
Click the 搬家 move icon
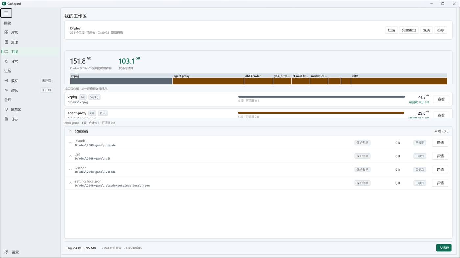click(x=6, y=81)
